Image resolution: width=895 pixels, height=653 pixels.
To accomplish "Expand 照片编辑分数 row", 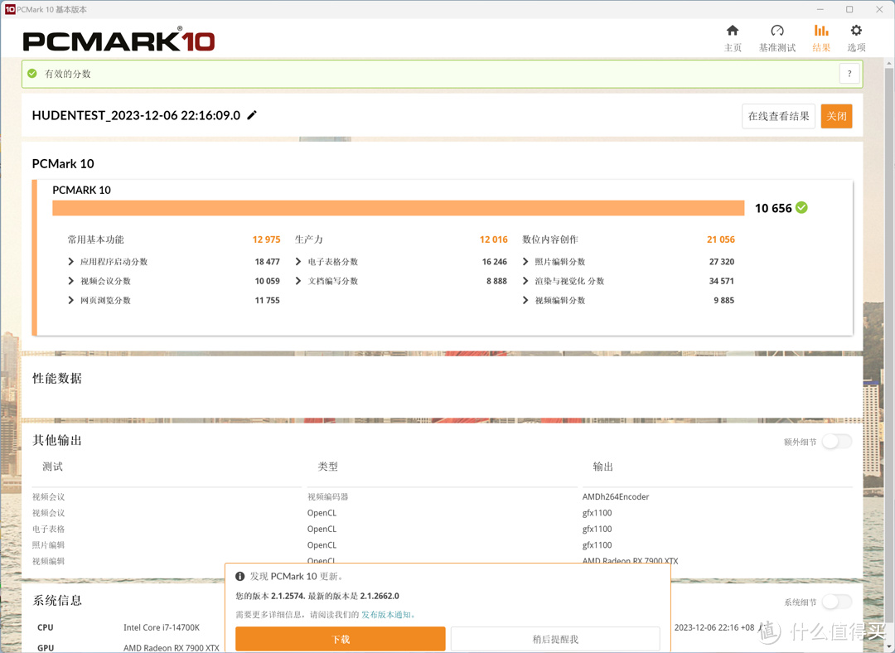I will pyautogui.click(x=525, y=261).
